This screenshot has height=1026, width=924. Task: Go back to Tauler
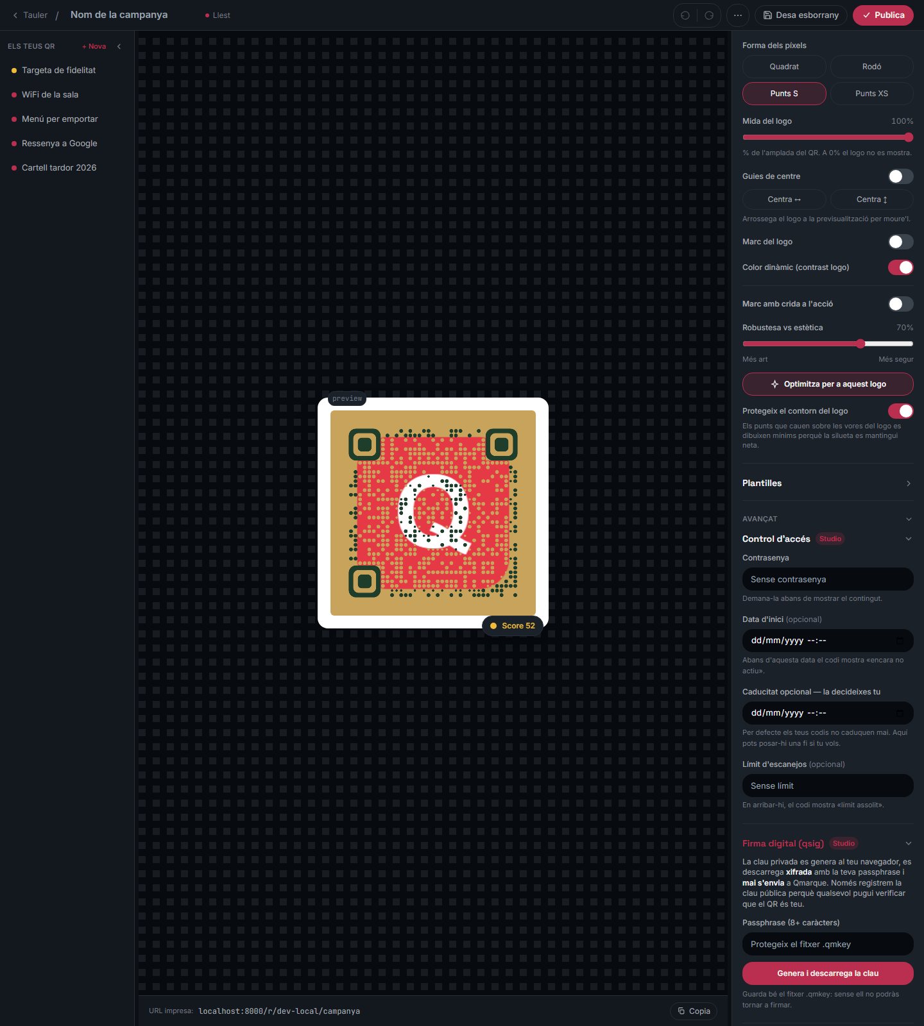point(30,15)
